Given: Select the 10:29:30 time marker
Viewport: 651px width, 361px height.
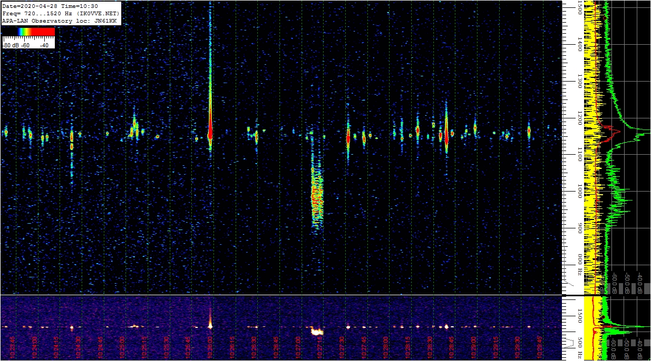Looking at the screenshot, I should (518, 347).
